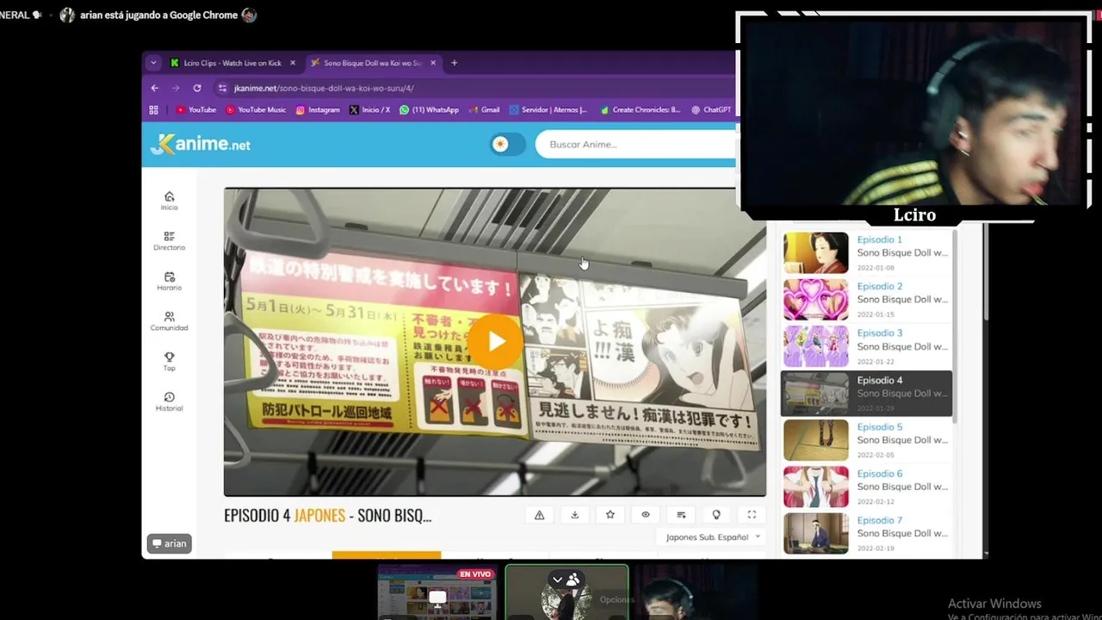The image size is (1102, 620).
Task: Click the Episodio 5 thumbnail image
Action: 815,440
